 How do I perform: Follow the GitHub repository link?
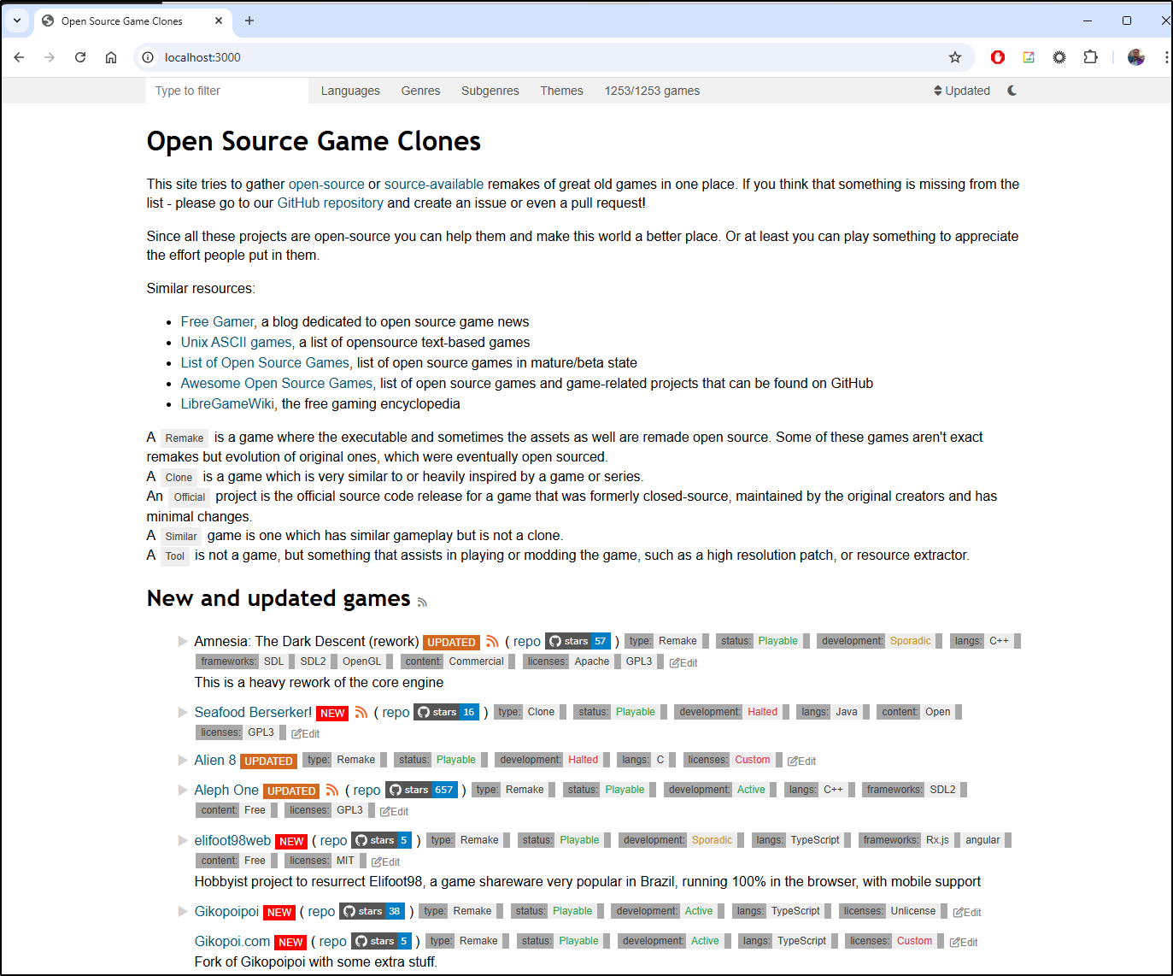[x=330, y=203]
